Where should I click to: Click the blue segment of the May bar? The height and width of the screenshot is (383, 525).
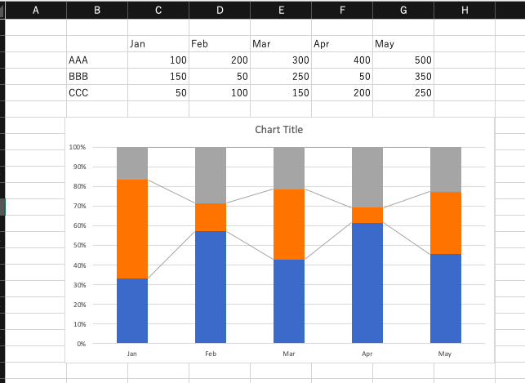click(x=445, y=298)
